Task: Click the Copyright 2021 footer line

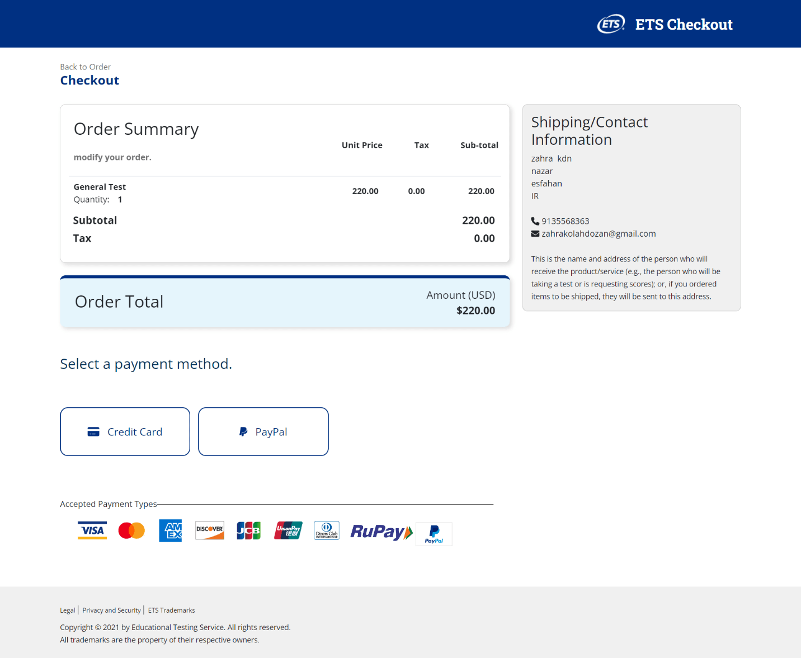Action: (x=175, y=627)
